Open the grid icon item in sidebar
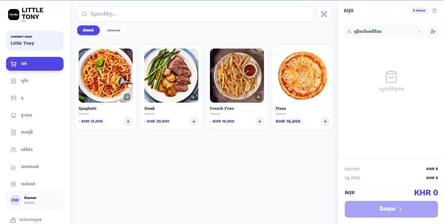444x224 pixels. 35,81
